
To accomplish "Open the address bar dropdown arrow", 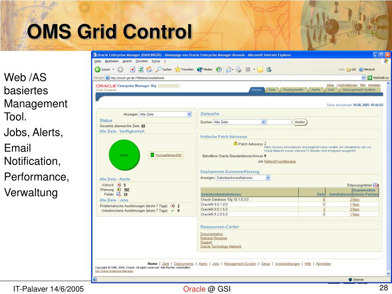I will (363, 78).
